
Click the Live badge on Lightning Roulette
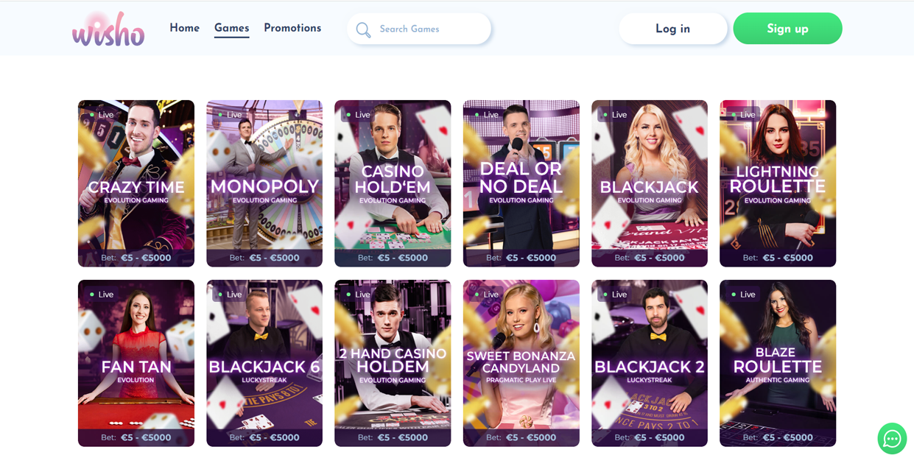(743, 115)
